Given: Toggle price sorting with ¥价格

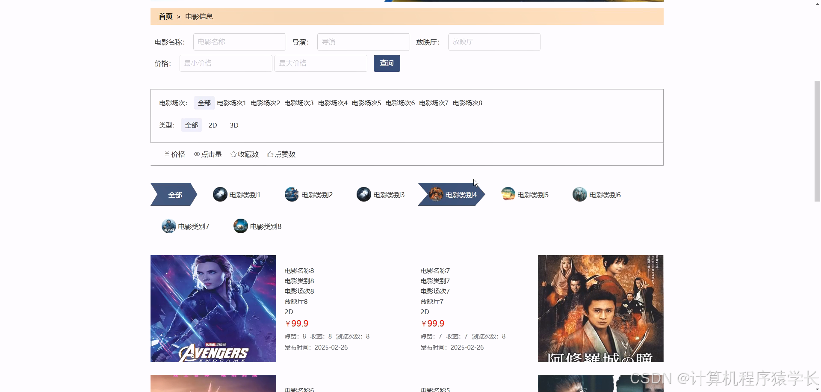Looking at the screenshot, I should pos(175,154).
